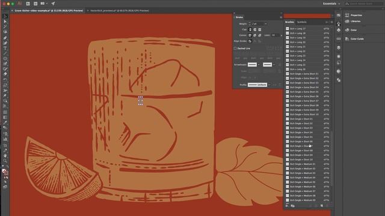
Task: Select the Zoom magnifier tool
Action: tap(5, 161)
